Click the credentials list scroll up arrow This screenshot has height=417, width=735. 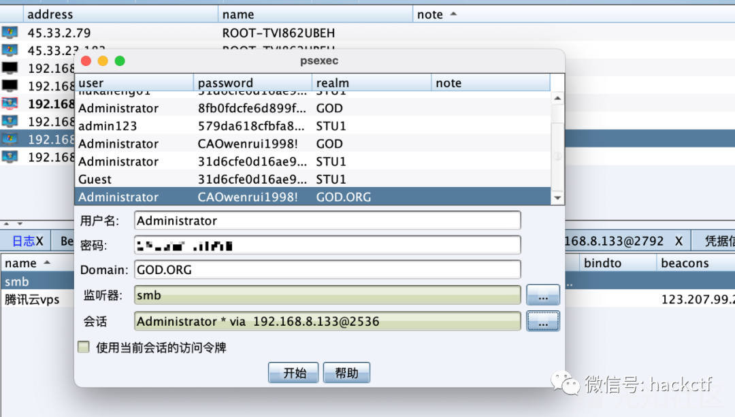[557, 98]
